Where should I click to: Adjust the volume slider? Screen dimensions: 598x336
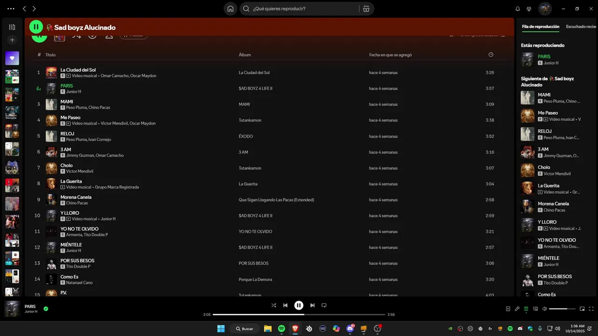tap(562, 308)
